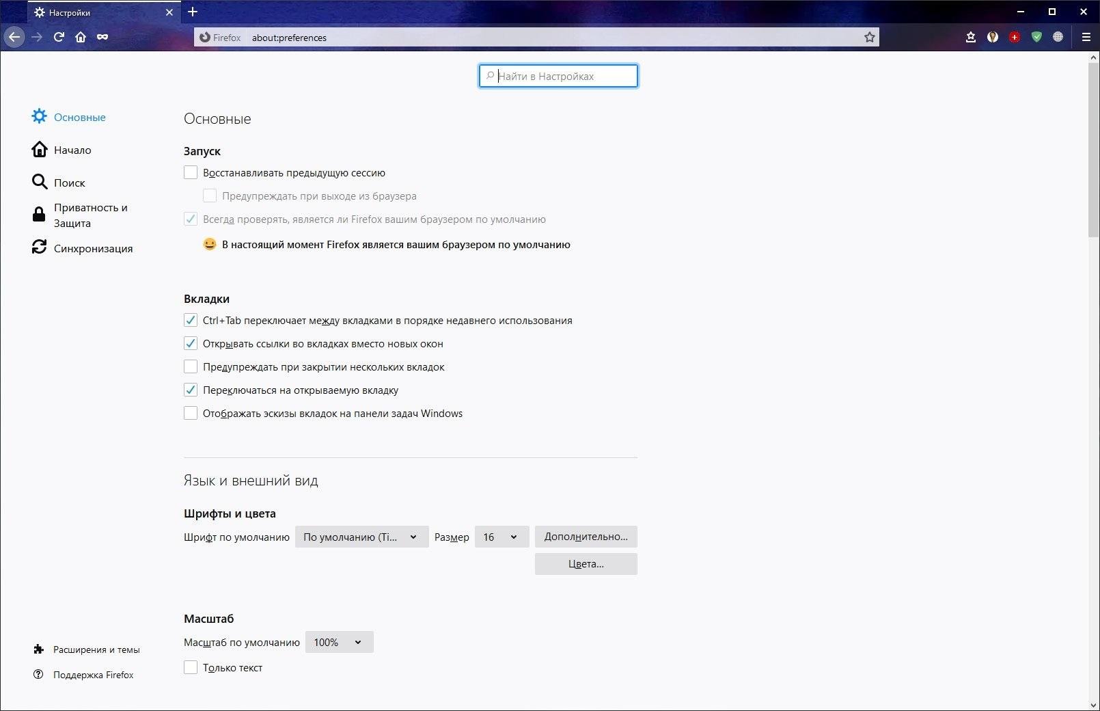Screen dimensions: 1100x711
Task: Switch to the 'Поиск' settings section
Action: [x=69, y=183]
